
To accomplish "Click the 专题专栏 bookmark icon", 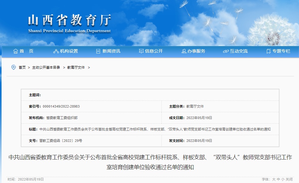I will click(268, 51).
